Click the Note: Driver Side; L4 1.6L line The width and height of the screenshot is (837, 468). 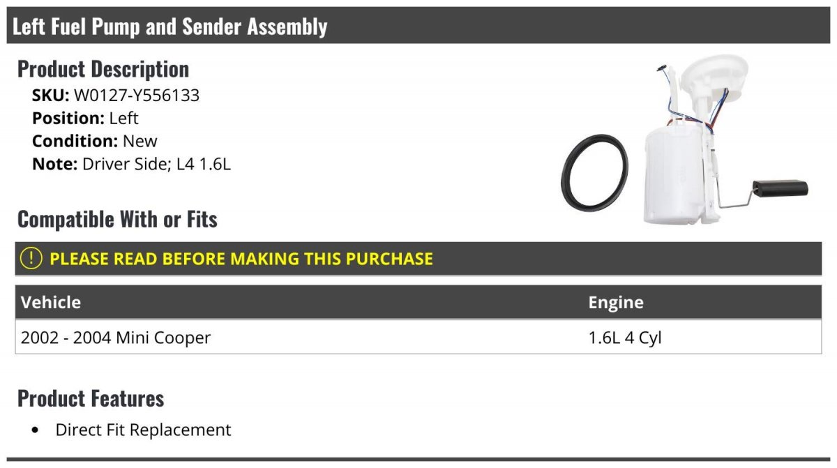pos(131,165)
